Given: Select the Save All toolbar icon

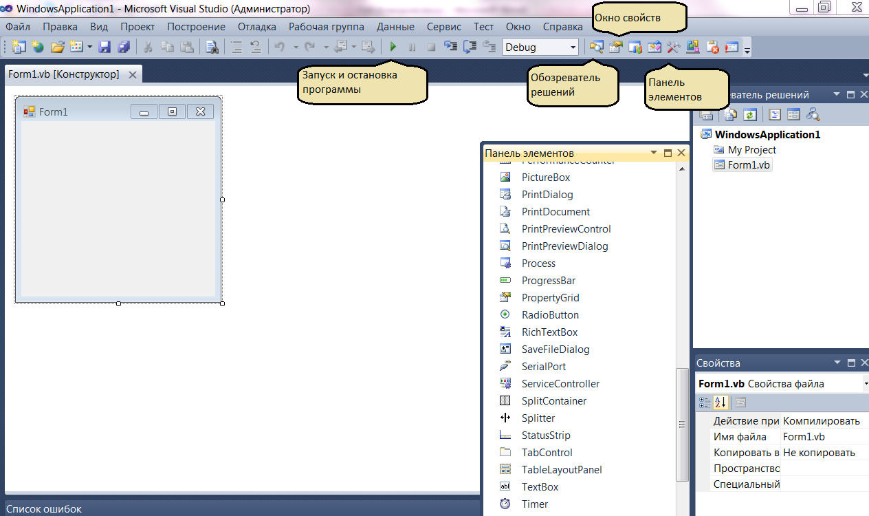Looking at the screenshot, I should click(123, 47).
